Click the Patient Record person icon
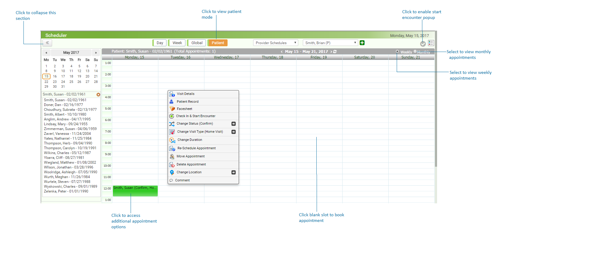This screenshot has width=602, height=276. [172, 102]
